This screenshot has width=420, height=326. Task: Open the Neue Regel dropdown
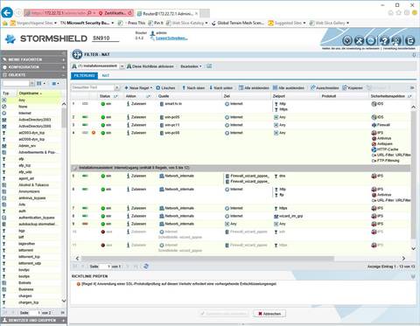coord(138,87)
